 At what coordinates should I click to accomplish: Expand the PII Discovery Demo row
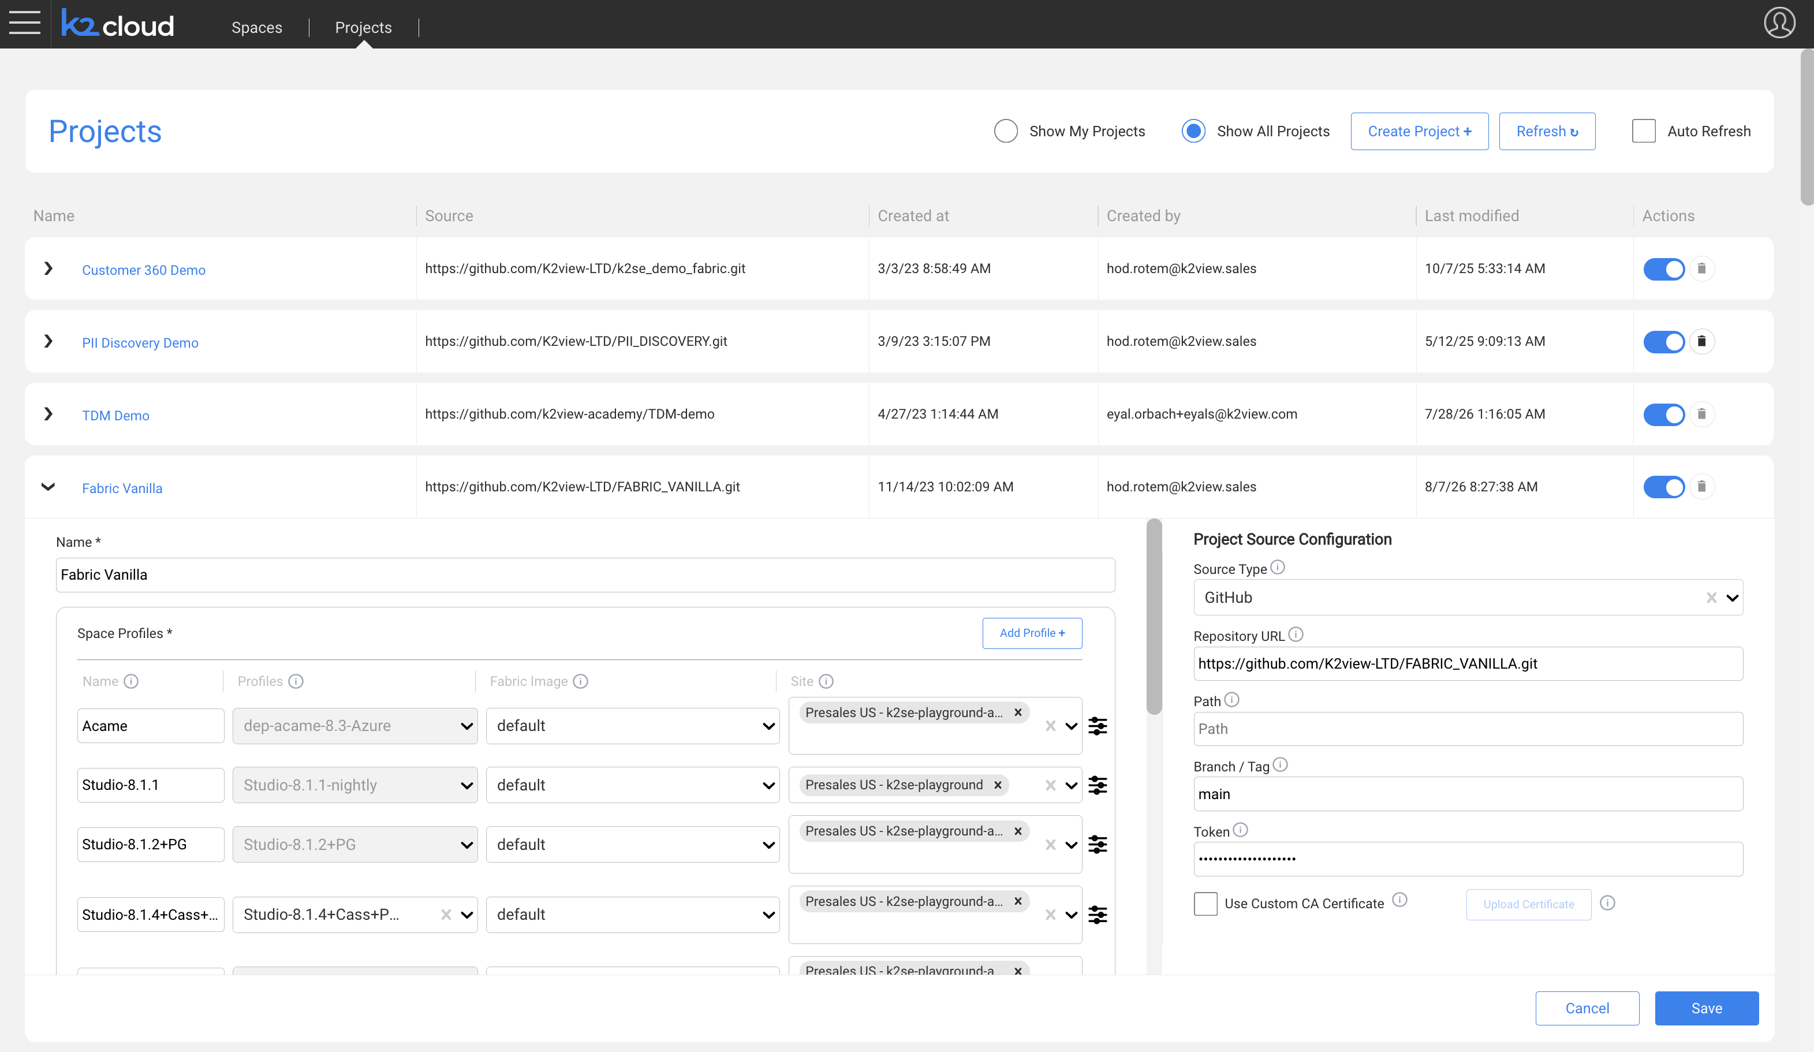(48, 341)
